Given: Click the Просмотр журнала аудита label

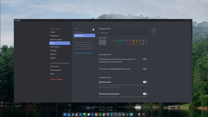Looking at the screenshot, I should pos(109,94).
